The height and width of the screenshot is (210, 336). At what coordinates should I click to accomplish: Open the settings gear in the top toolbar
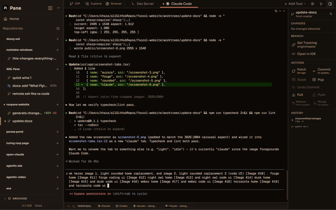[312, 4]
